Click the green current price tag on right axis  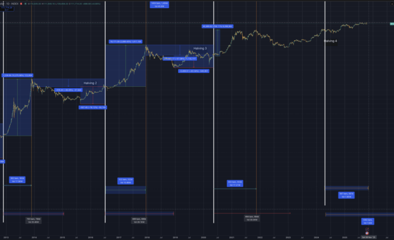pyautogui.click(x=391, y=23)
